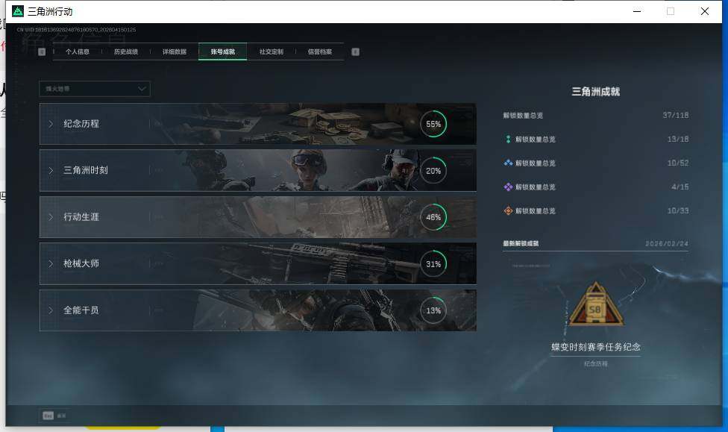Expand the 全能干员 category chevron
Screen dimensions: 728x432
51,310
